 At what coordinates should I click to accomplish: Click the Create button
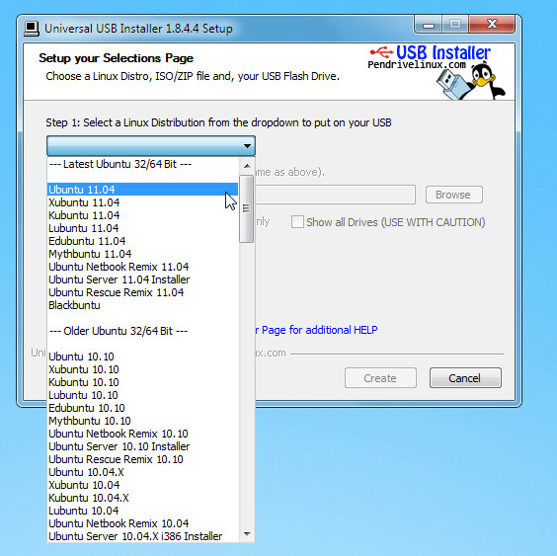point(380,378)
